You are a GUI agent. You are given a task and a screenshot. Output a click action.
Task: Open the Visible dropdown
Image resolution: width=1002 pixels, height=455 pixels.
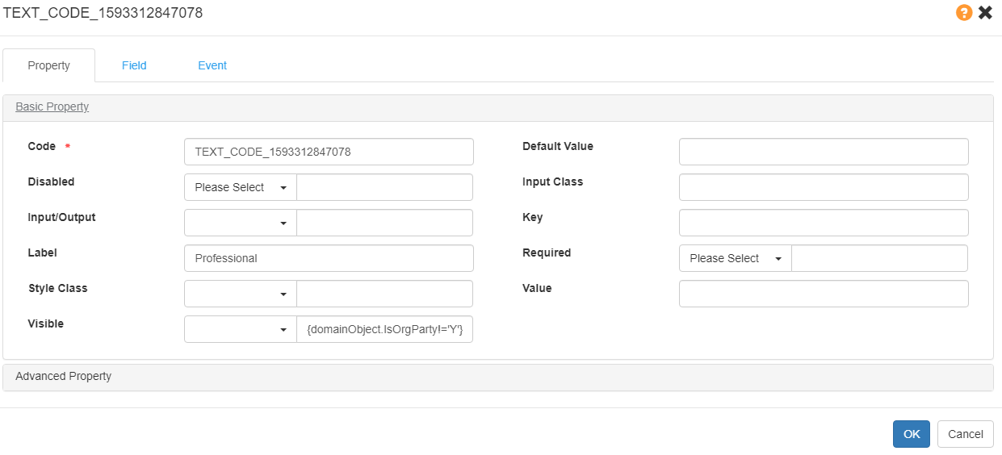click(241, 329)
